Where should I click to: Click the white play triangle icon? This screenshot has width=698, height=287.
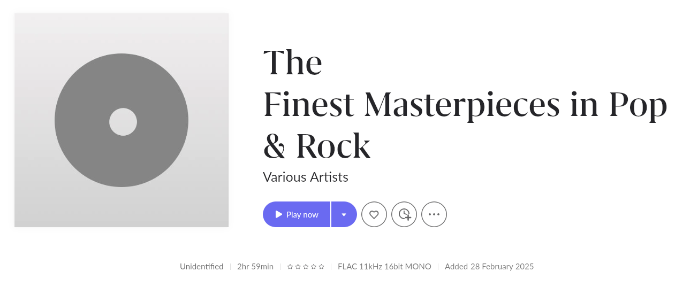(x=279, y=214)
